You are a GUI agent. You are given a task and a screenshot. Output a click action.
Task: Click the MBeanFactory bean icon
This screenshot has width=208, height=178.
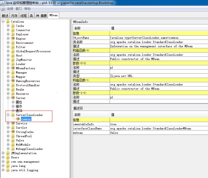tap(13, 68)
